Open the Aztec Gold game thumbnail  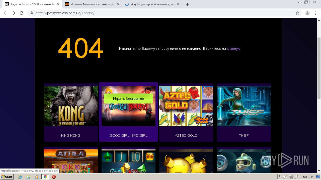coord(186,106)
